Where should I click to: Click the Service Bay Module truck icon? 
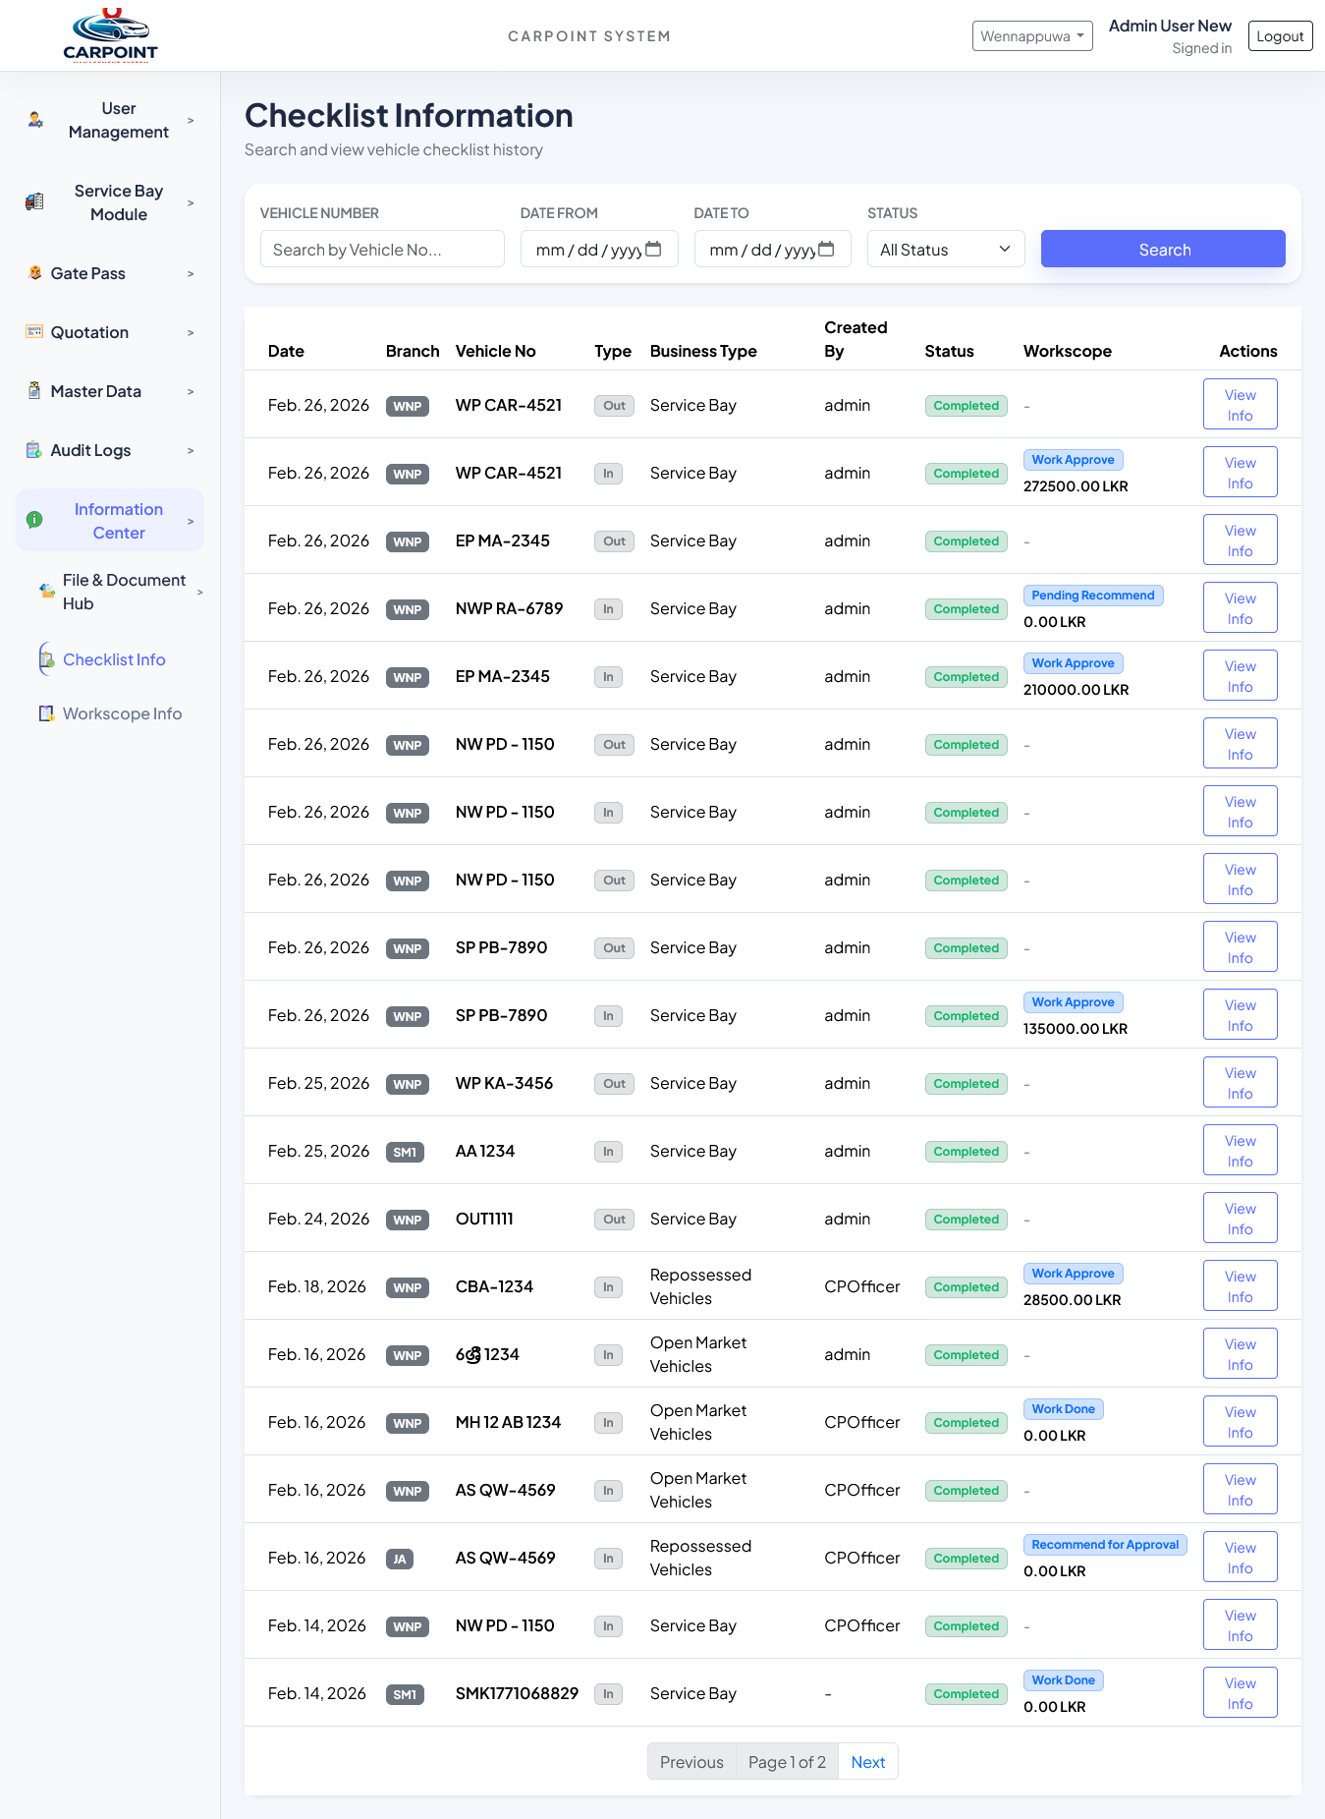(x=34, y=202)
